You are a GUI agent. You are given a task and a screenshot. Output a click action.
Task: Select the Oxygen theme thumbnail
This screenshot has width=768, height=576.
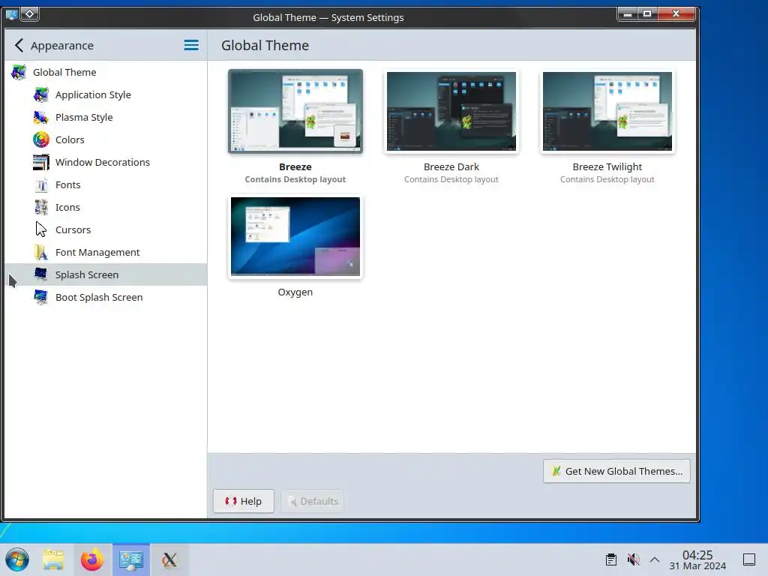(x=295, y=236)
